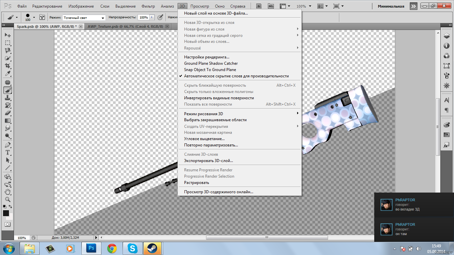Select the Brush tool in the toolbox
Image resolution: width=454 pixels, height=255 pixels.
pos(8,90)
